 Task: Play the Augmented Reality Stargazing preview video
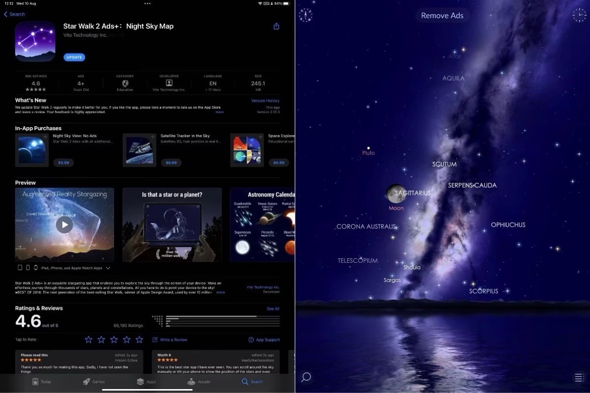[x=64, y=225]
